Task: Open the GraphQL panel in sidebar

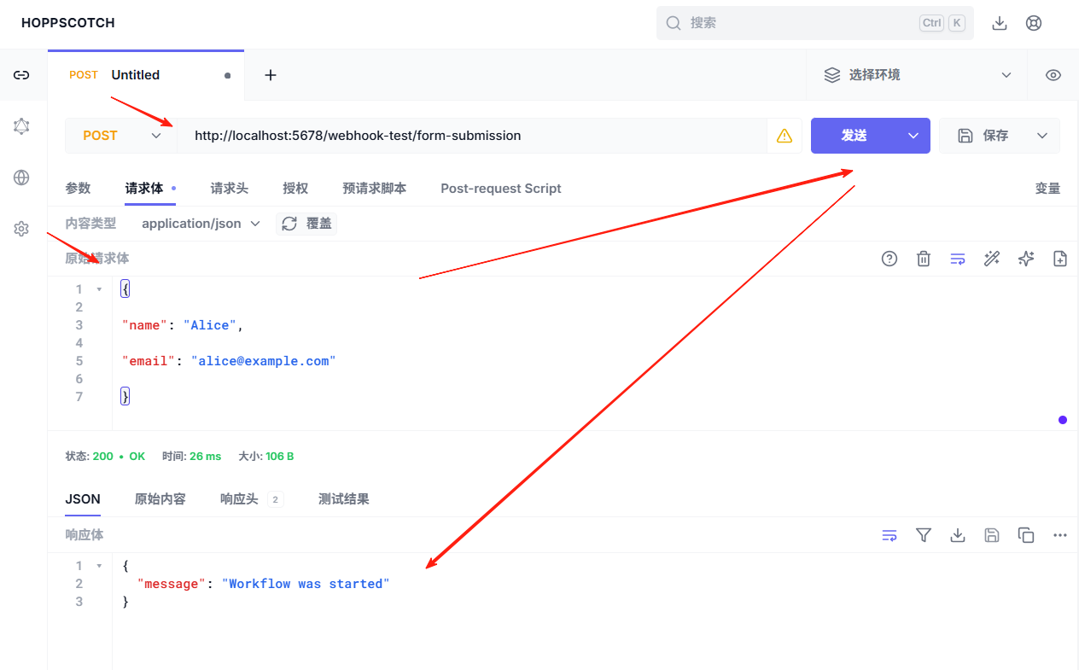Action: point(21,126)
